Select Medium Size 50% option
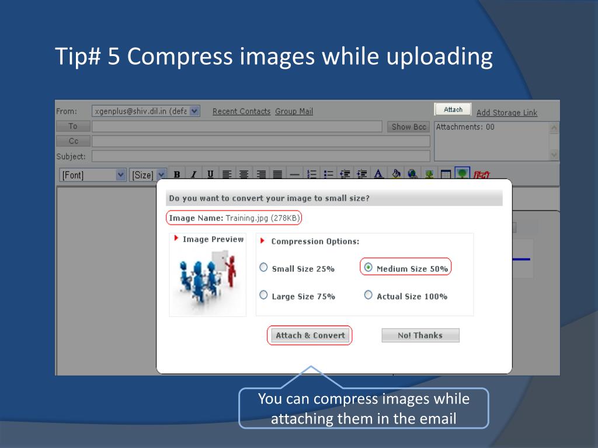598x448 pixels. [368, 267]
